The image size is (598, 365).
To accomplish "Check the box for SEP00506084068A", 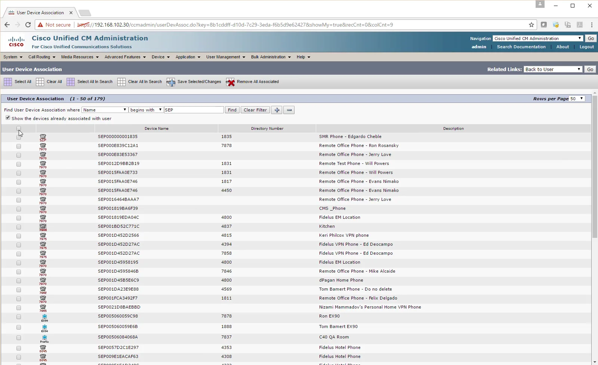I will coord(19,338).
